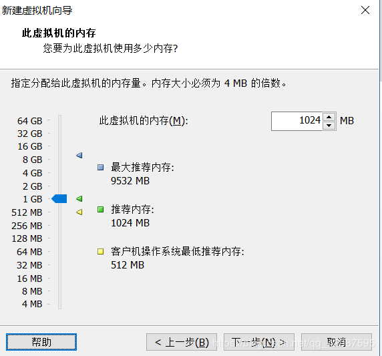Select the 2 GB slider label
The height and width of the screenshot is (356, 382).
coord(33,186)
